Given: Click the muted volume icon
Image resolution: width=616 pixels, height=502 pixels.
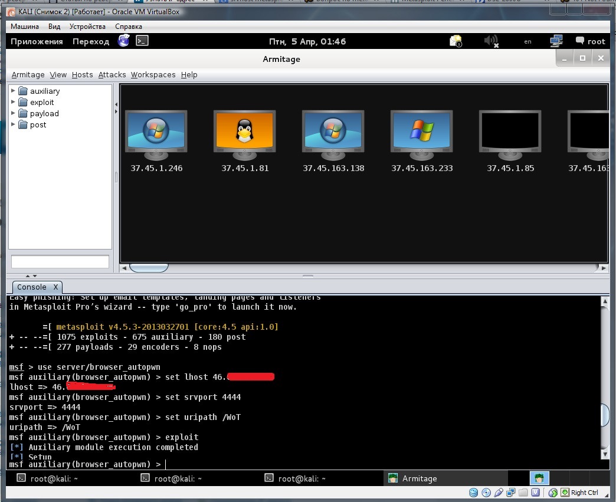Looking at the screenshot, I should (491, 41).
